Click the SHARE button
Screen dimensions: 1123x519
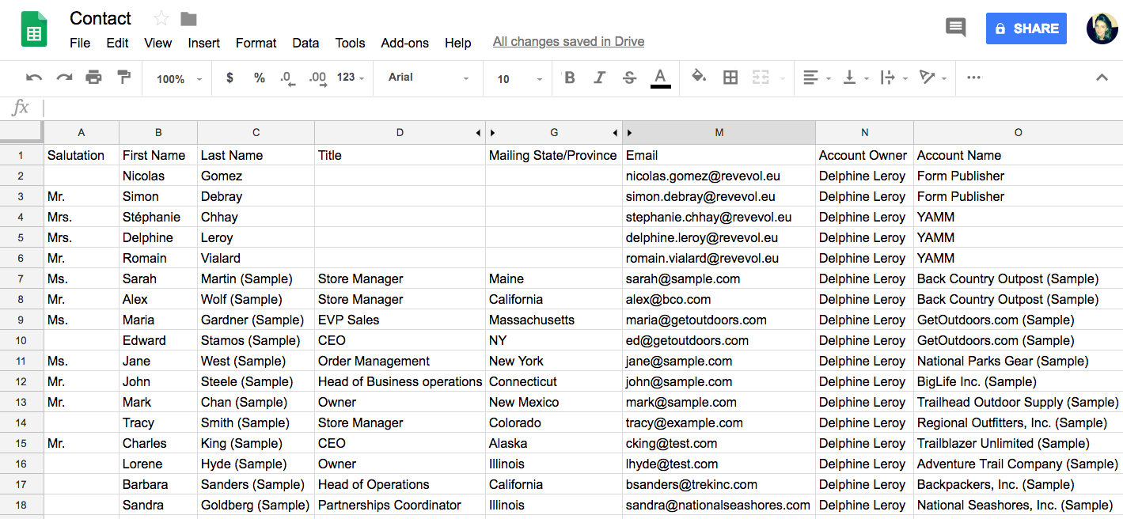click(1026, 28)
